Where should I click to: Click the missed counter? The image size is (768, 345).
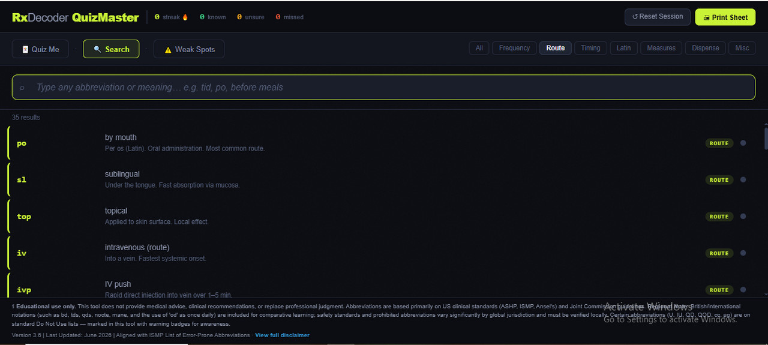point(290,17)
